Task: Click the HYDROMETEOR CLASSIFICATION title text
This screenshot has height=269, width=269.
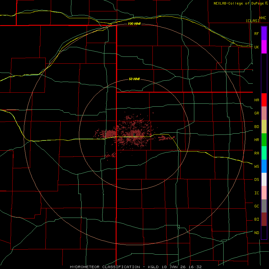Action: tap(105, 267)
